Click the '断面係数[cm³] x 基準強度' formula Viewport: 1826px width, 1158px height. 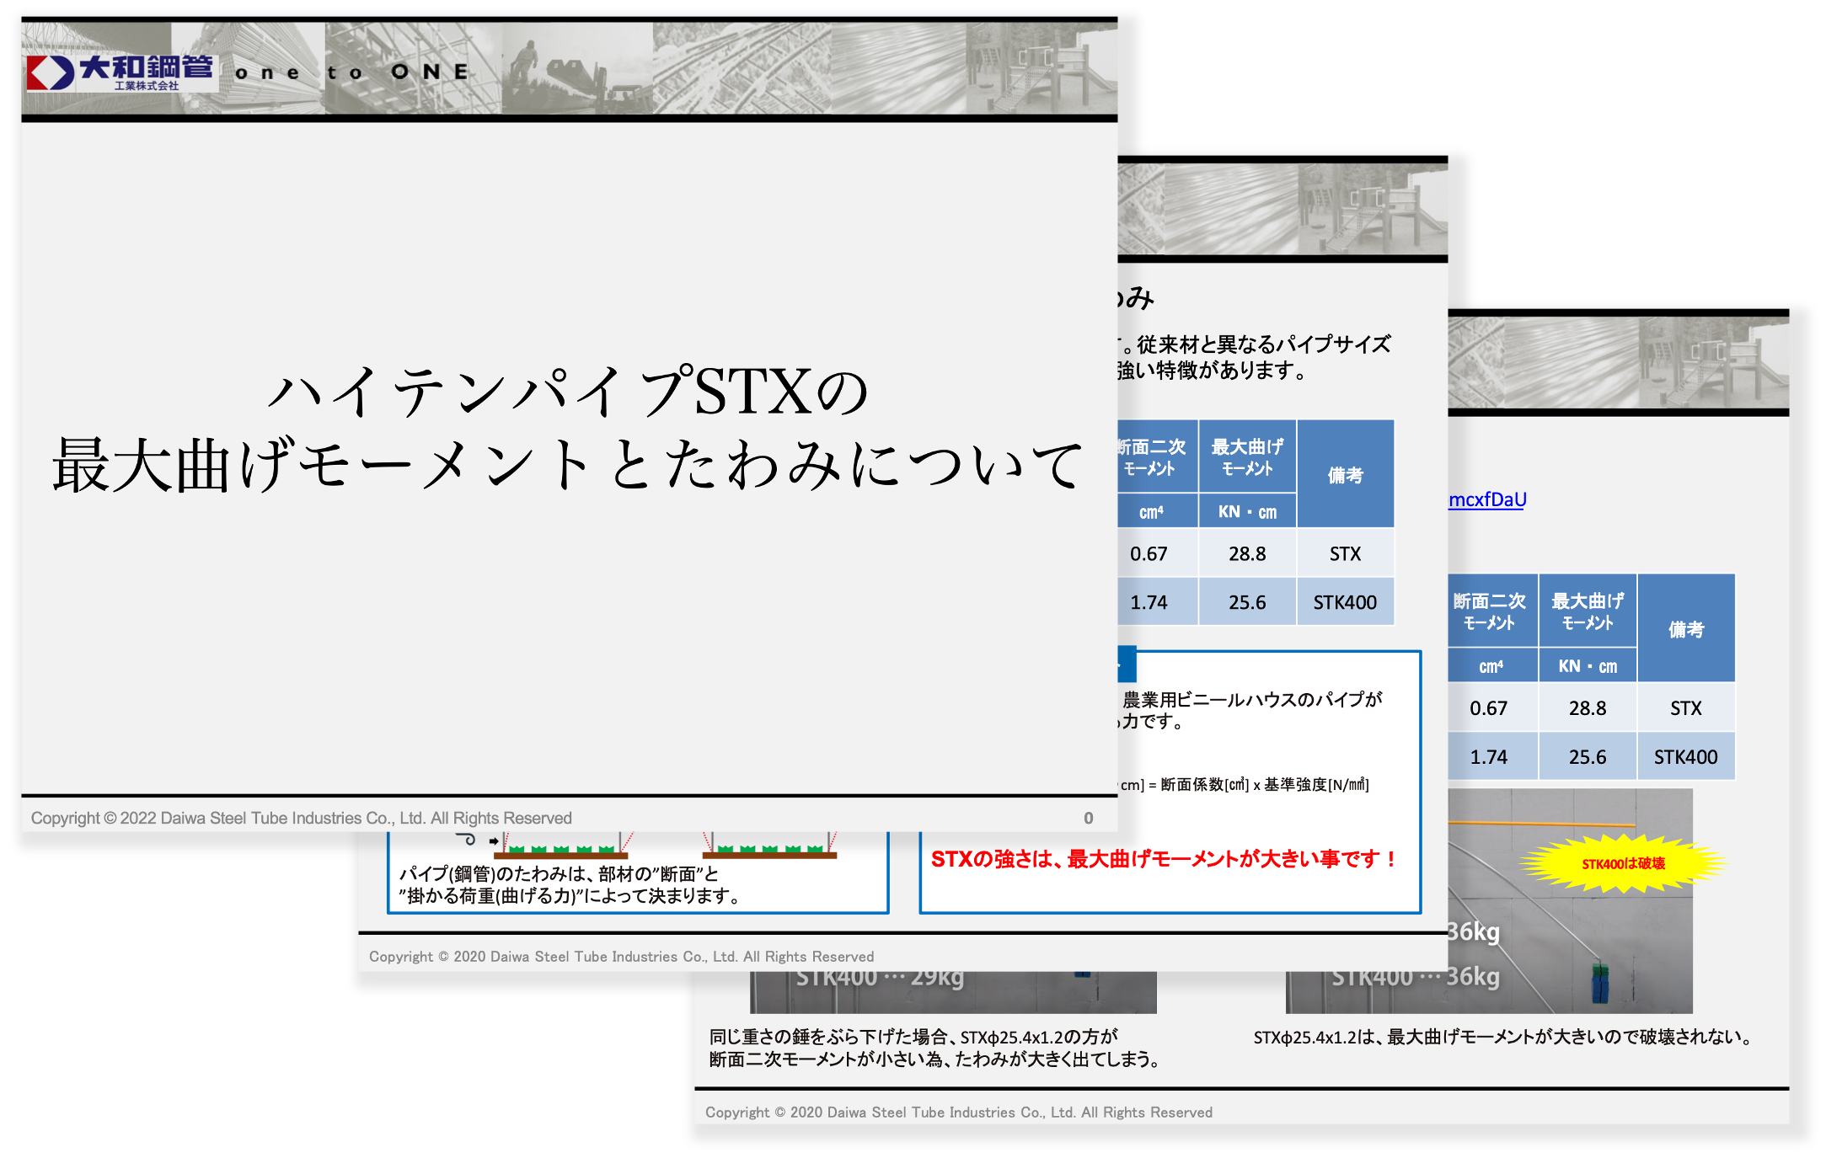click(x=1264, y=785)
